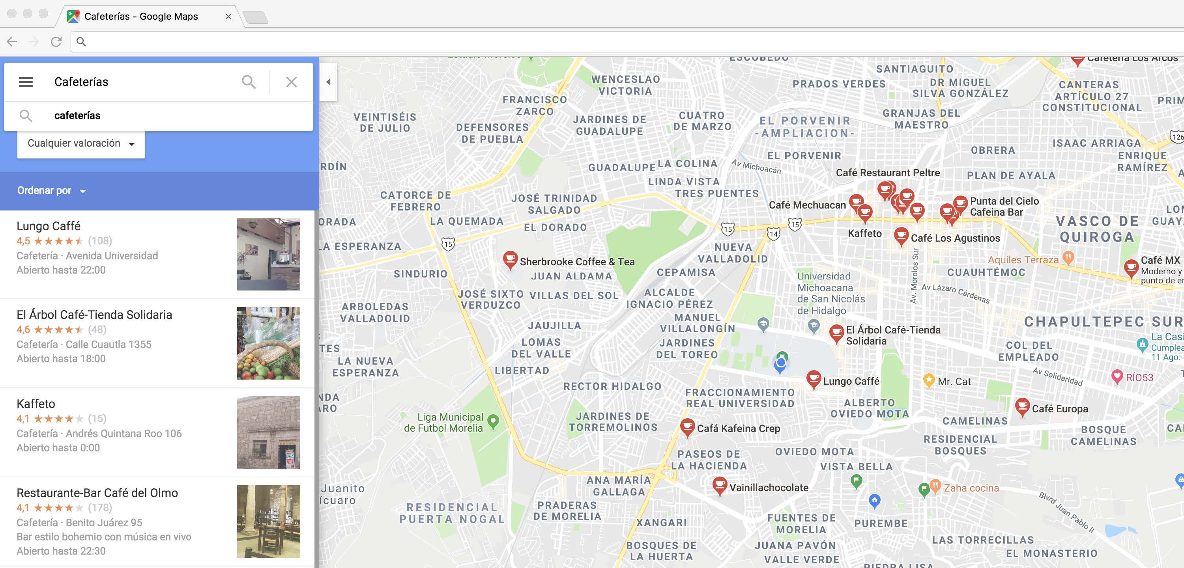Click Punta del Cielo map pin
This screenshot has height=568, width=1184.
coord(960,204)
